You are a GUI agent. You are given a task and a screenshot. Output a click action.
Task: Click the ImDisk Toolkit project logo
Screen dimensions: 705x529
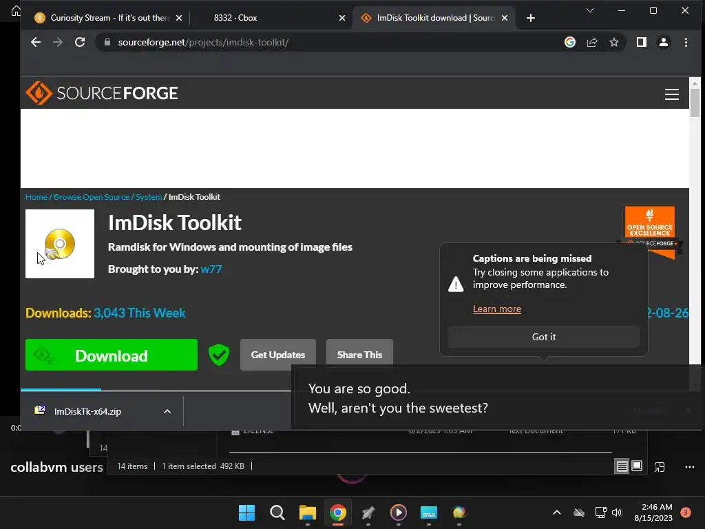click(x=60, y=244)
